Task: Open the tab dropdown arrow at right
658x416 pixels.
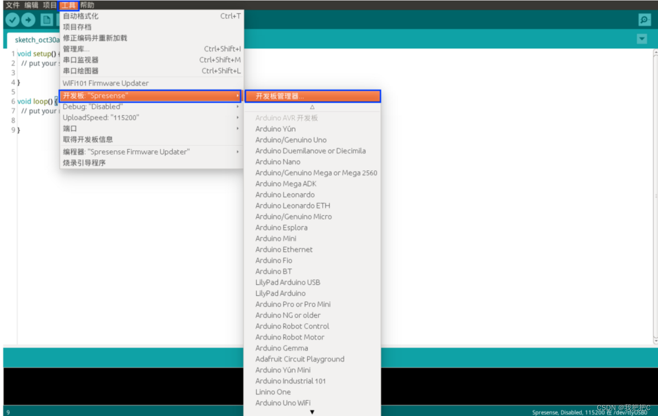Action: click(642, 39)
